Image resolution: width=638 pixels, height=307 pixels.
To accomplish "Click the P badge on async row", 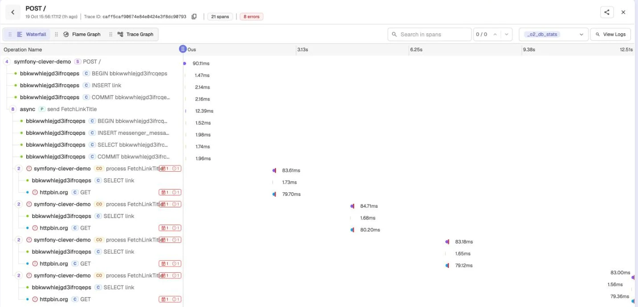I will point(42,109).
